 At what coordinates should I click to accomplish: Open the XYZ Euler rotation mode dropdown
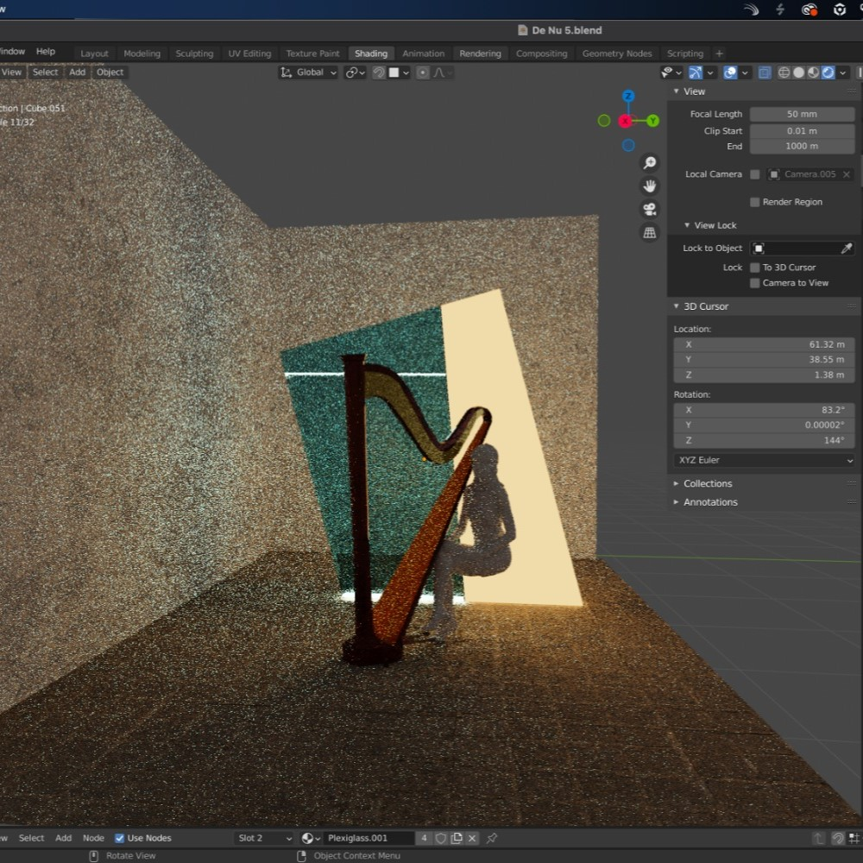(765, 461)
